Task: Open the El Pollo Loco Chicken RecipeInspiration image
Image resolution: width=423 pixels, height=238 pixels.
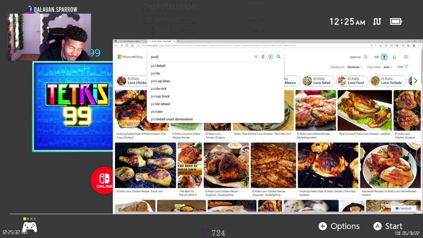Action: coord(316,110)
